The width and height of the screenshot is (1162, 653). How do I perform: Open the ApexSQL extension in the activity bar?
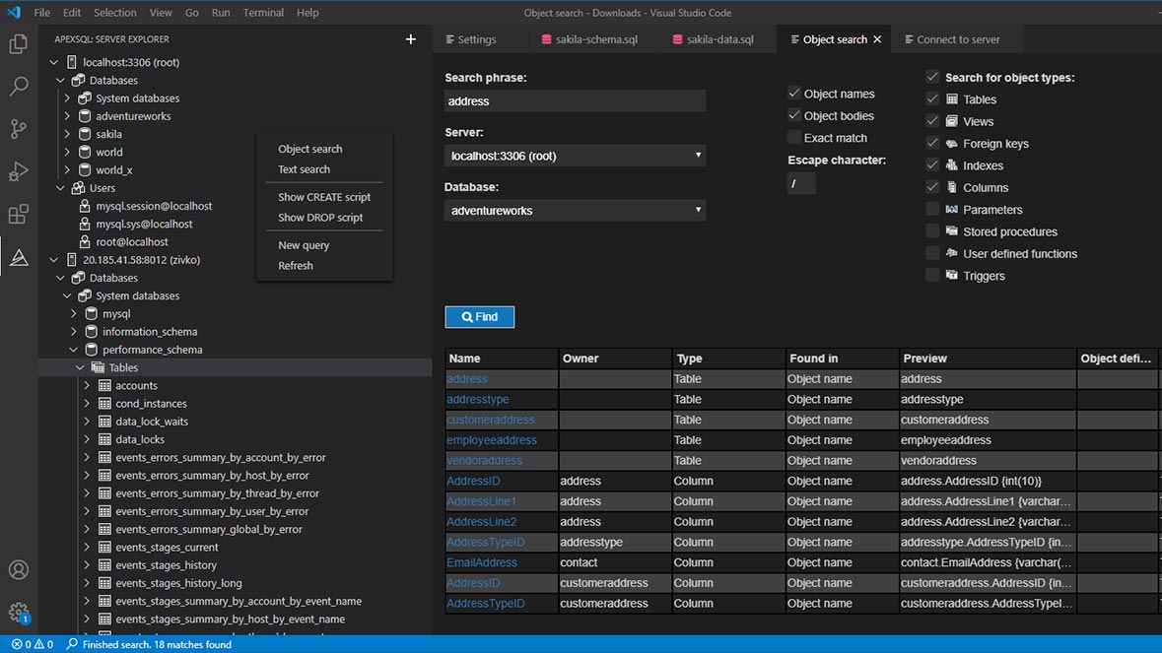[x=20, y=258]
